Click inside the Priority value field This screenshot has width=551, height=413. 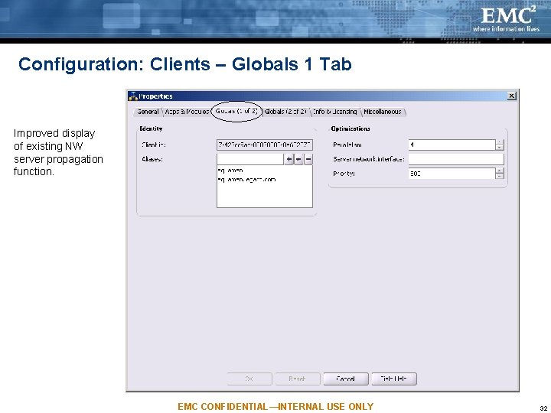(x=452, y=174)
